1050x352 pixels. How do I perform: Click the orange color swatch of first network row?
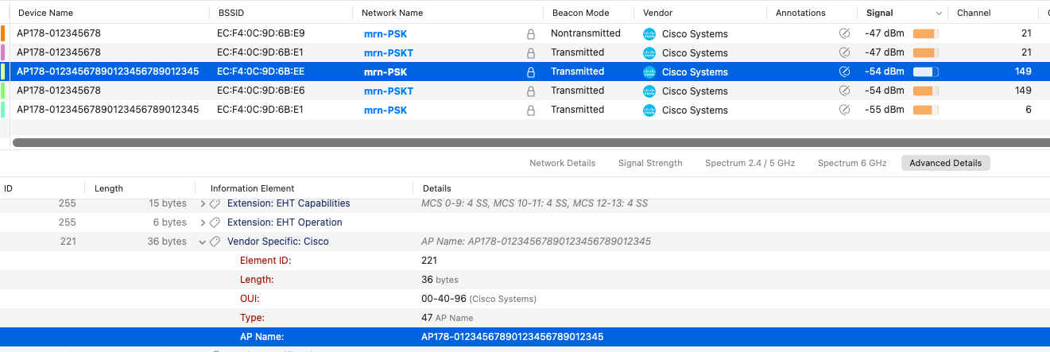[3, 34]
